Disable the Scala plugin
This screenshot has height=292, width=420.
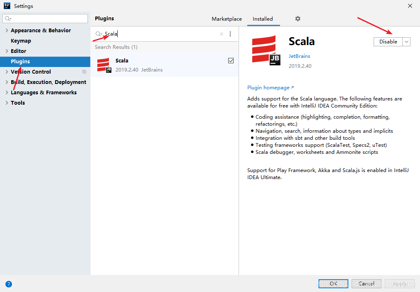[x=388, y=42]
